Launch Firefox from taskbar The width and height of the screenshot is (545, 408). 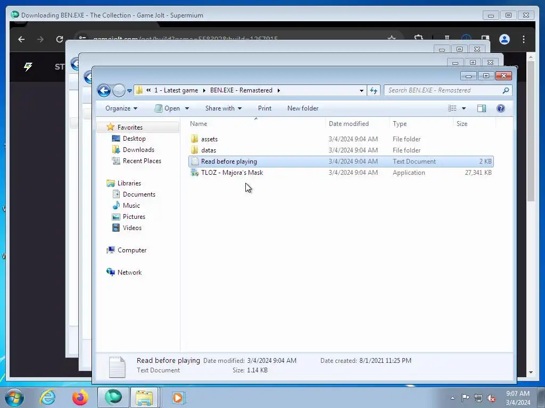pos(80,397)
